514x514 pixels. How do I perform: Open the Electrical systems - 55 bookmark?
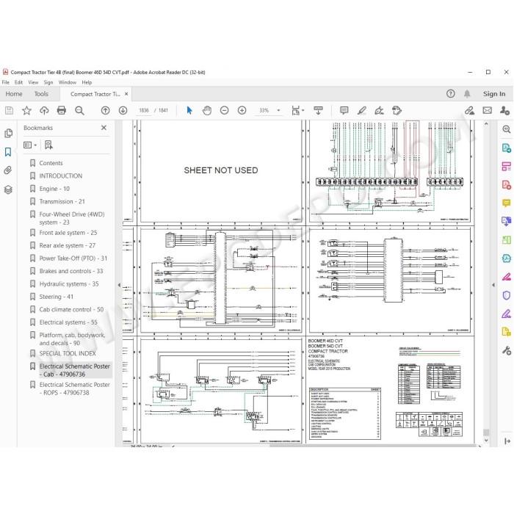pos(68,322)
